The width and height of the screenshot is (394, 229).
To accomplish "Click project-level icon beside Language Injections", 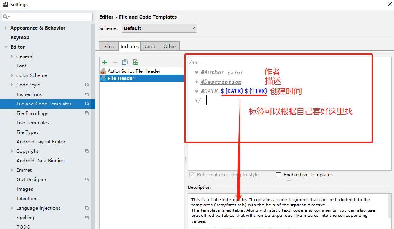I will [x=87, y=208].
